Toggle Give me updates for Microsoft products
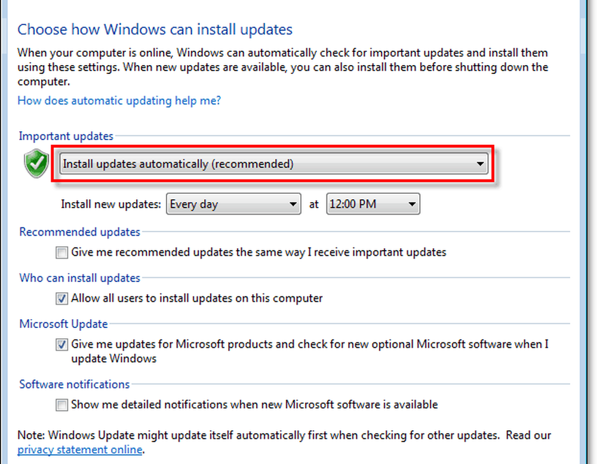The width and height of the screenshot is (597, 464). (x=62, y=345)
